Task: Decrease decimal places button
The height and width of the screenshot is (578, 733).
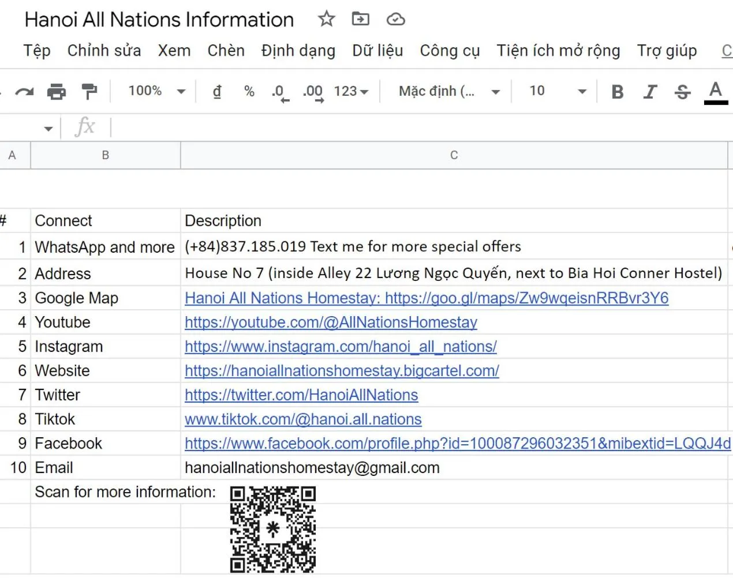Action: tap(280, 92)
